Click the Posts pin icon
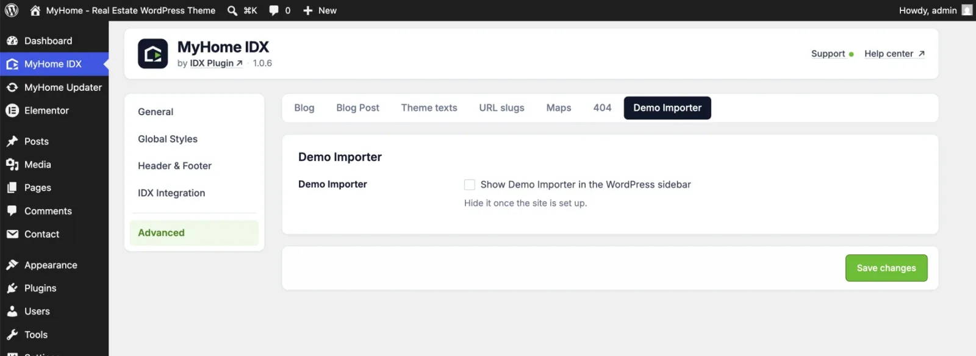The width and height of the screenshot is (976, 356). [x=12, y=141]
